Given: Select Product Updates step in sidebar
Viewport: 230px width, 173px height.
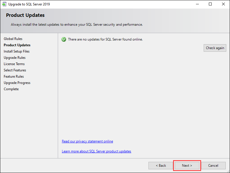Looking at the screenshot, I should click(17, 45).
